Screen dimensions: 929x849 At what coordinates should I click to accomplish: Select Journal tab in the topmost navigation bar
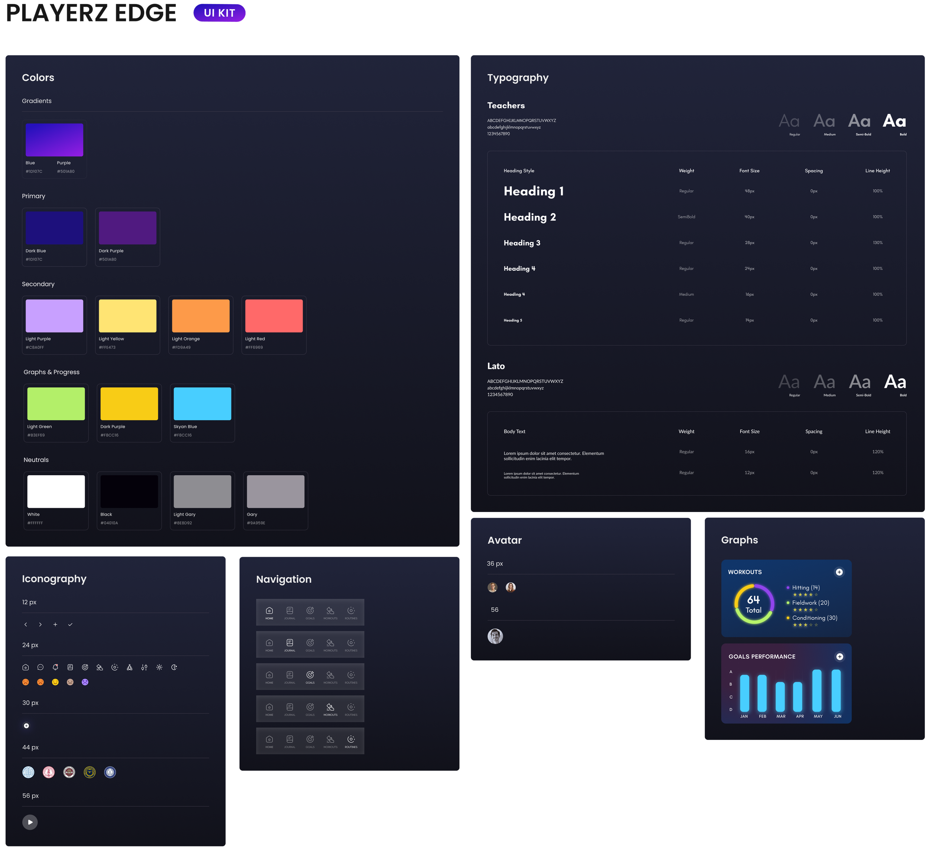click(290, 613)
